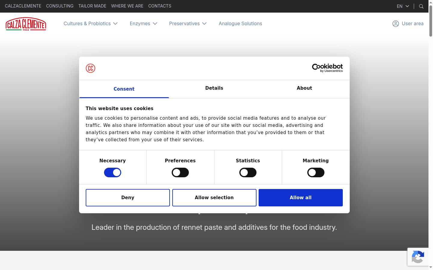Click the red CC logo in cookie dialog
433x270 pixels.
91,68
